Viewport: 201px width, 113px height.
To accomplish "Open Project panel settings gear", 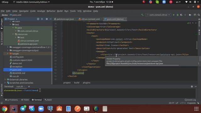I will pyautogui.click(x=47, y=19).
